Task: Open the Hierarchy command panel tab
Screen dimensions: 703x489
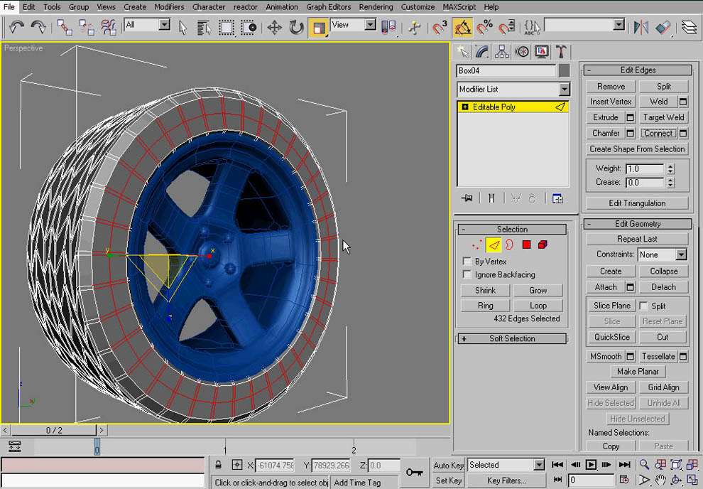Action: pos(502,51)
